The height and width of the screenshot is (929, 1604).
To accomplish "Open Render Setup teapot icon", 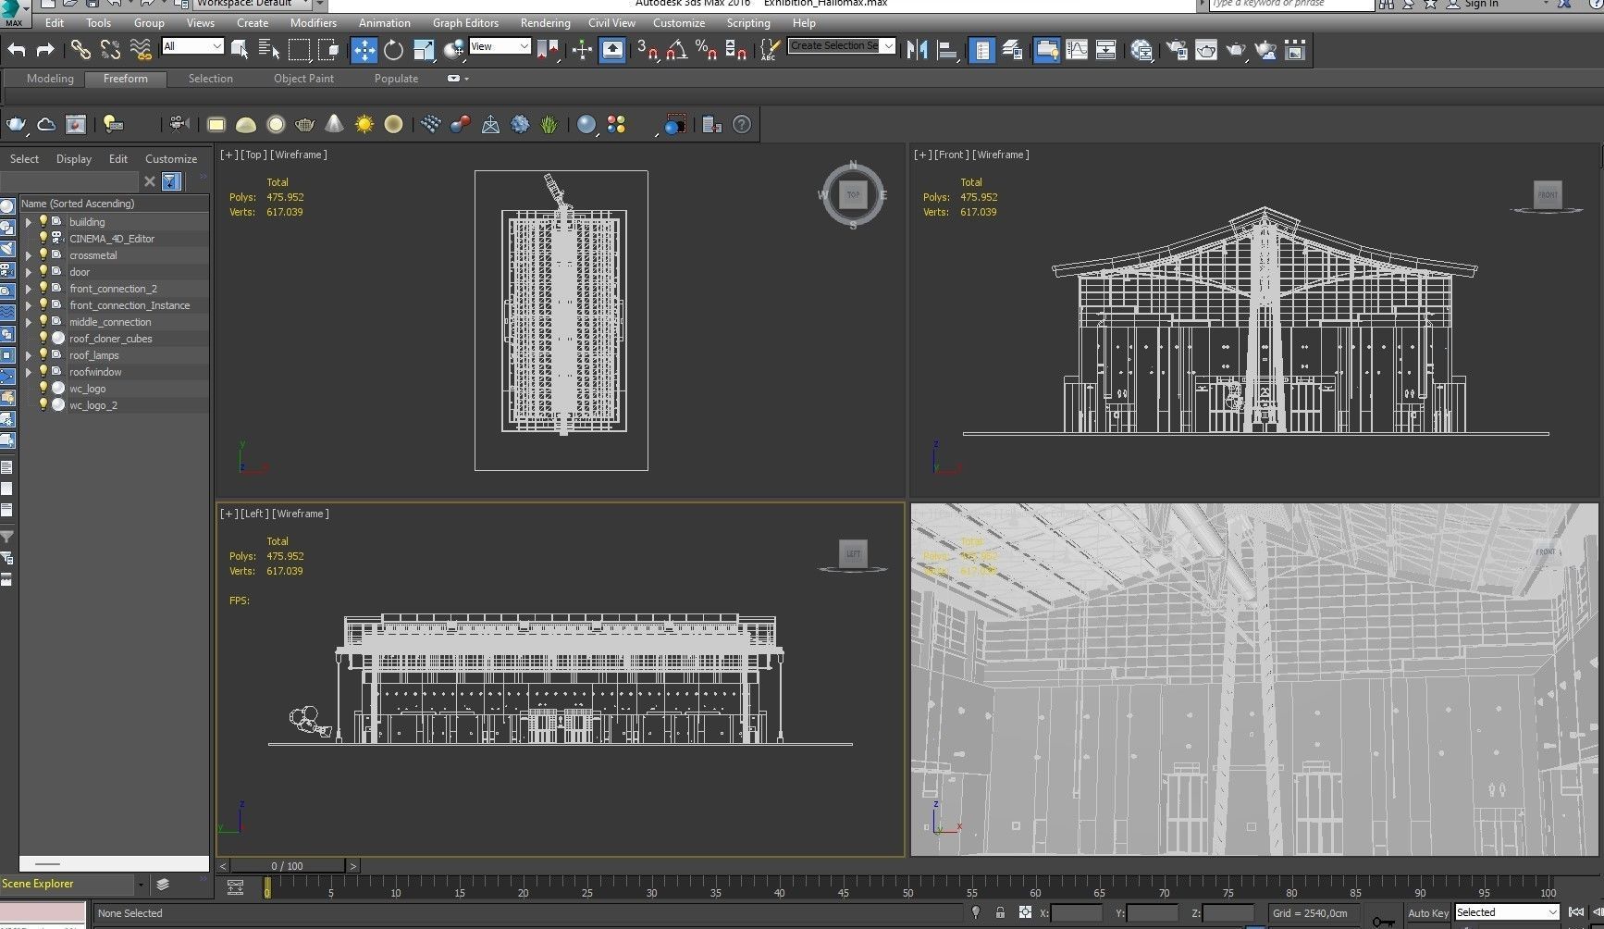I will pos(1177,50).
